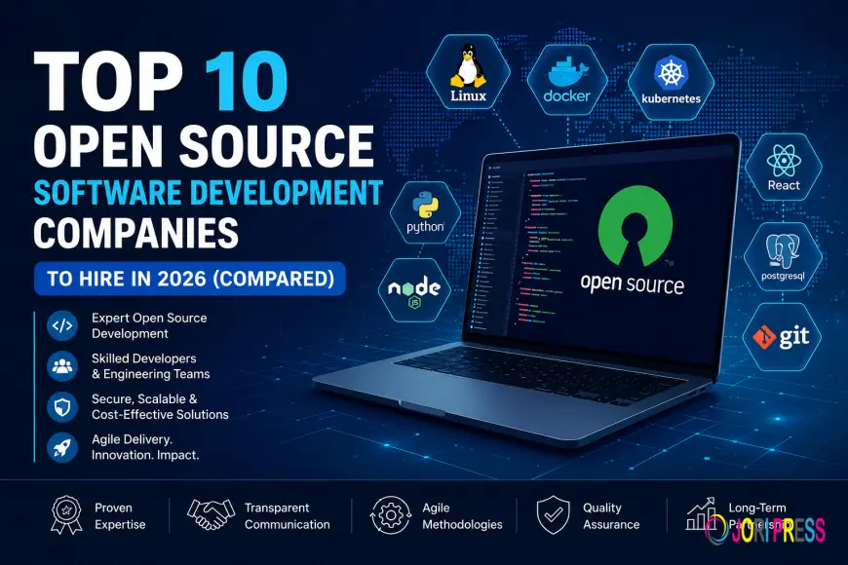Click the 'Agile Methodologies' label
Screen dimensions: 848x565
click(x=462, y=515)
